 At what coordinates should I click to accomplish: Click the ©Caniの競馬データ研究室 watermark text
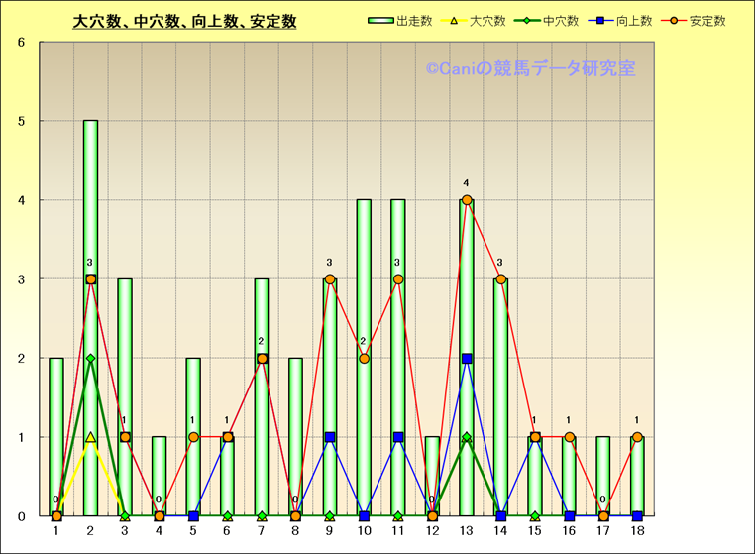point(530,69)
